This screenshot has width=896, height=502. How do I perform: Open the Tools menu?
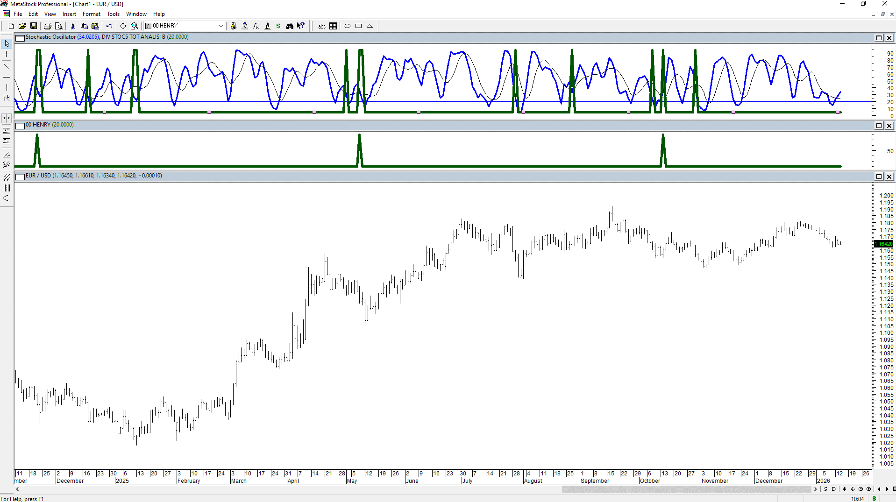(x=113, y=14)
